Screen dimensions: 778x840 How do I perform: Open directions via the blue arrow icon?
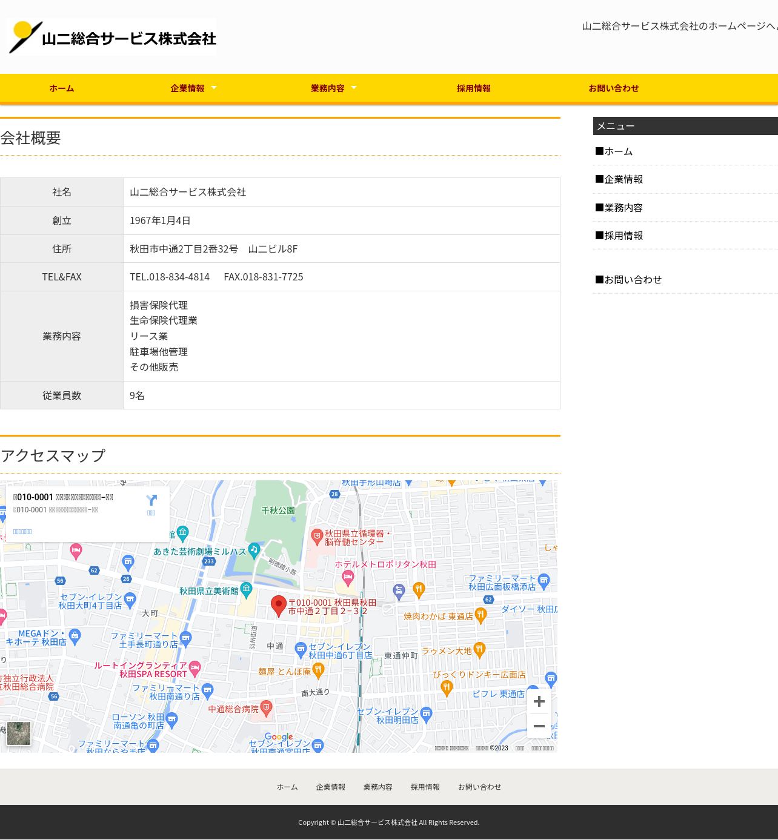pos(151,501)
